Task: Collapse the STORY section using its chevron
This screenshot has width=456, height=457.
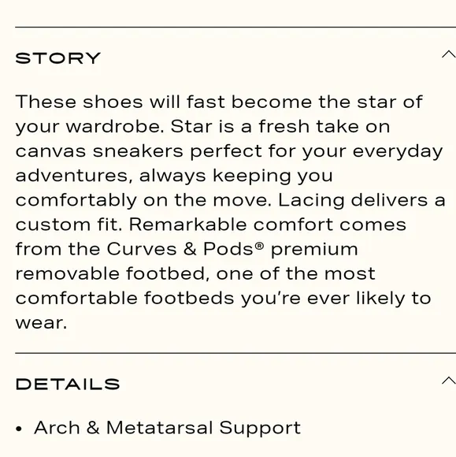Action: pos(449,54)
